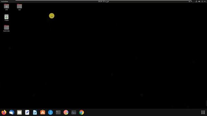Select the Trash desktop icon
The height and width of the screenshot is (116, 207).
click(6, 18)
